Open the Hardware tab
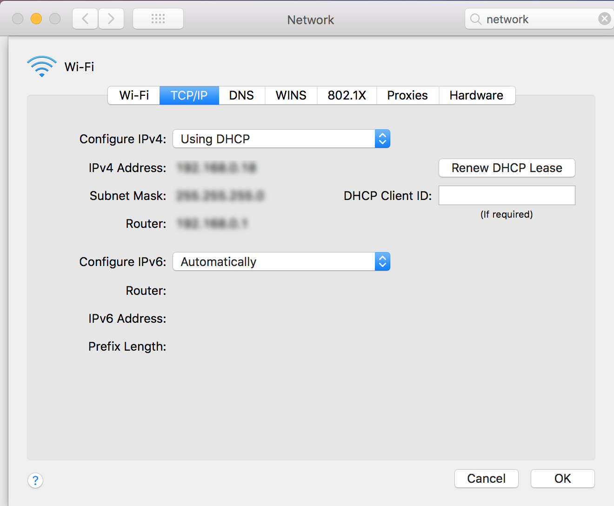 point(477,95)
